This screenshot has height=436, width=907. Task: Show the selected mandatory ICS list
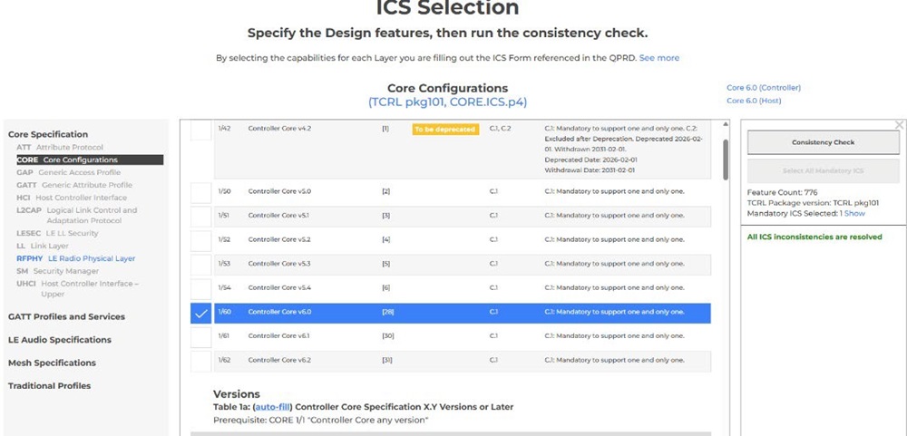click(x=854, y=214)
